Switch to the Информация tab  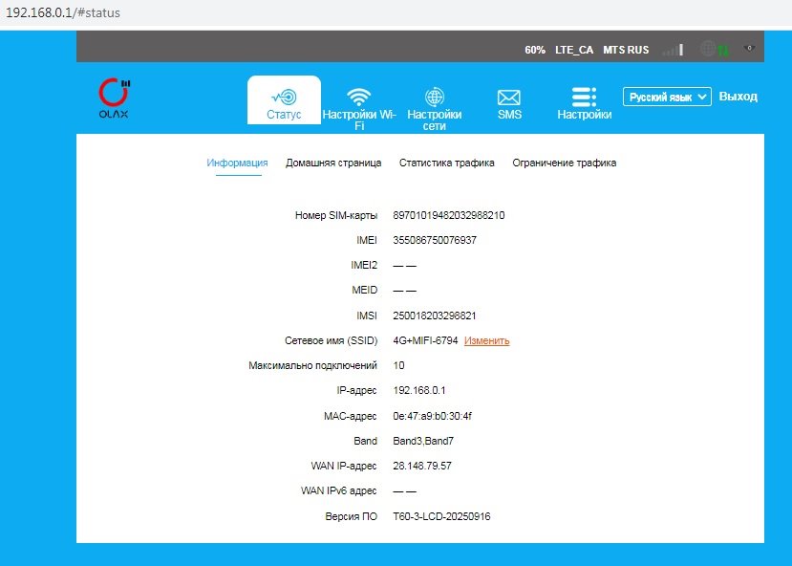237,163
